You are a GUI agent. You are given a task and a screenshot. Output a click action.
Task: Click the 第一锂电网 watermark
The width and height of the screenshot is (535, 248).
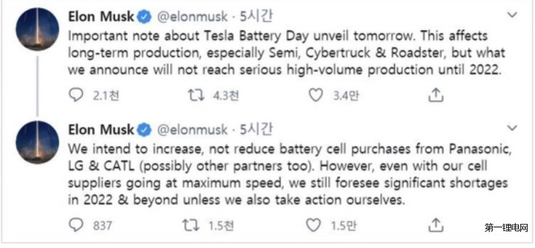click(x=506, y=228)
